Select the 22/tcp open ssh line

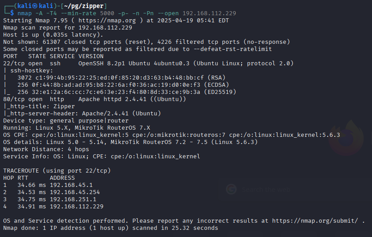[x=148, y=63]
